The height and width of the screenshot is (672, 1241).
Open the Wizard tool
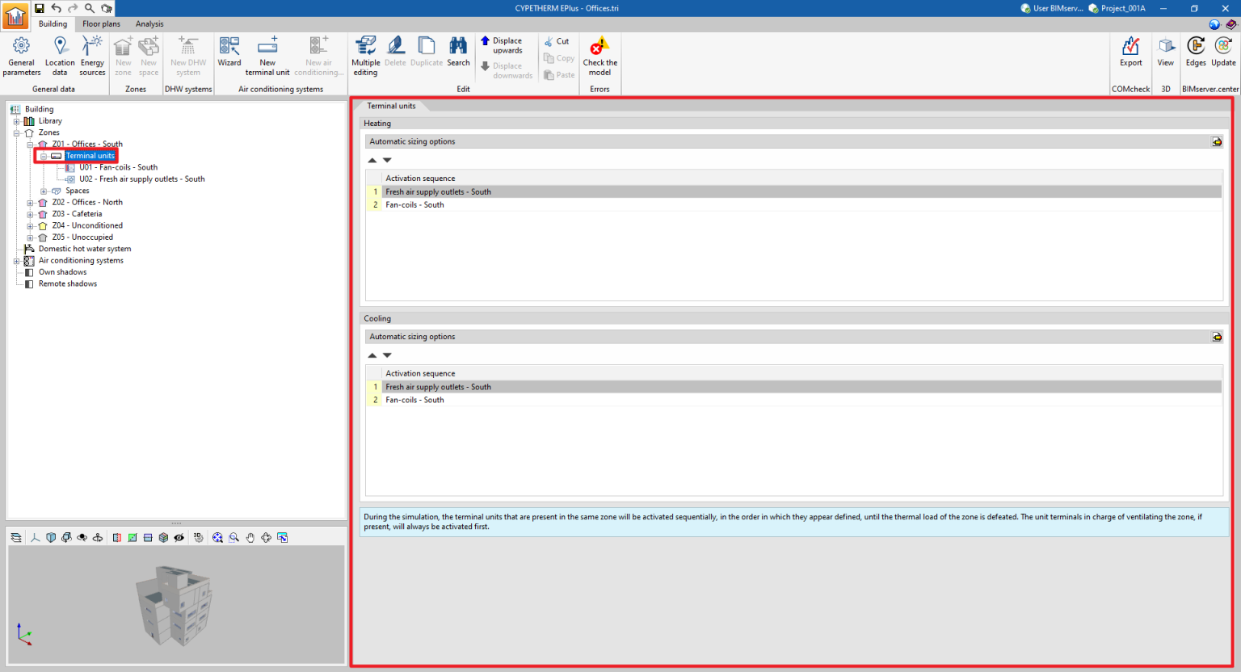(x=229, y=54)
